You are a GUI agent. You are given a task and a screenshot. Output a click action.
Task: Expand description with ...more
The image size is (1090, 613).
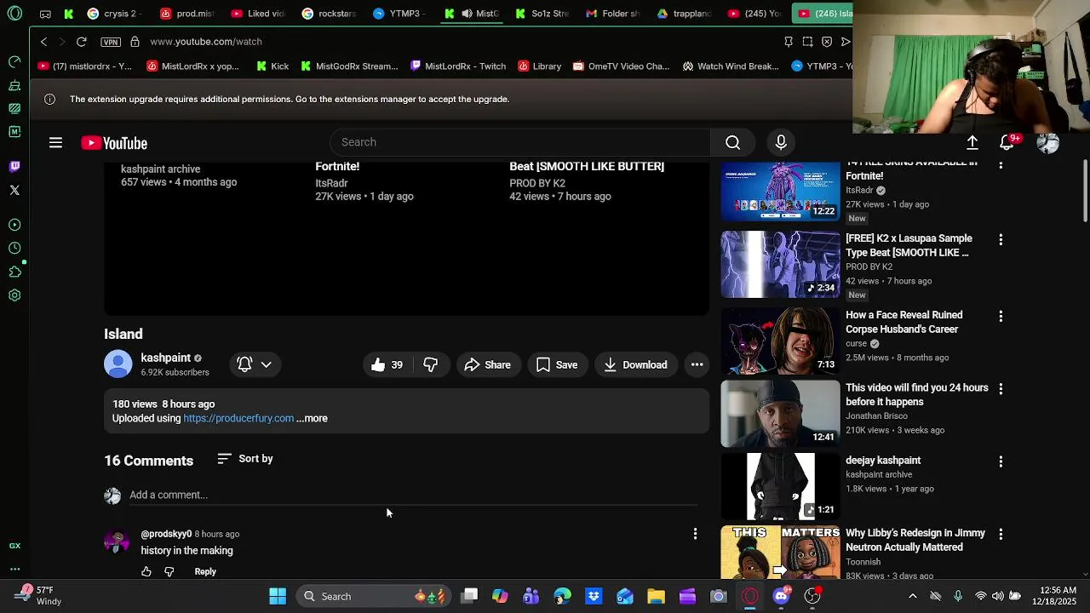[x=312, y=418]
